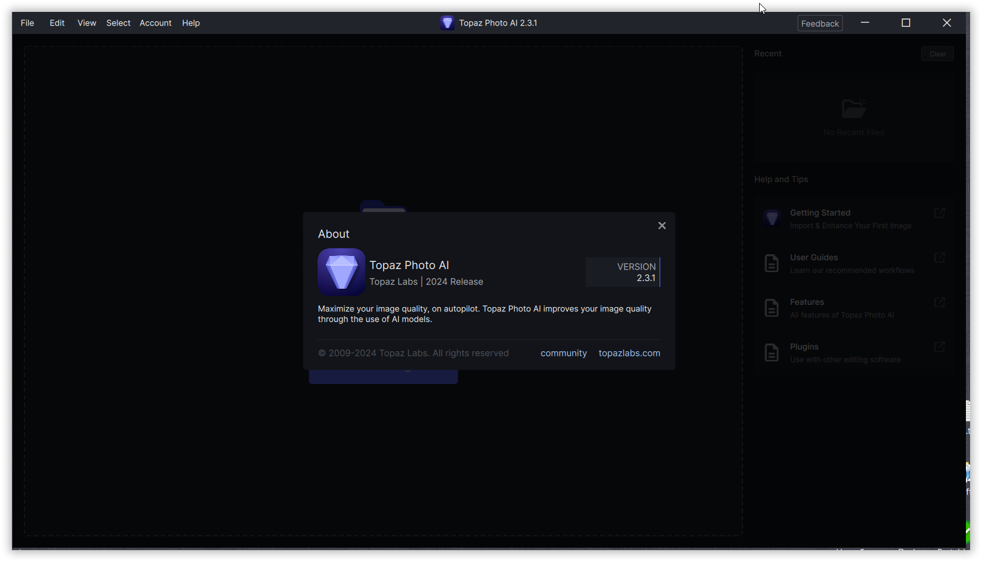Click the Plugins document icon
This screenshot has height=562, width=982.
click(x=772, y=352)
